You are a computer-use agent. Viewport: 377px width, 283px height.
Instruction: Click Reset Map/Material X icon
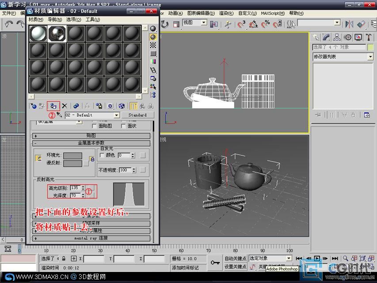[x=65, y=106]
